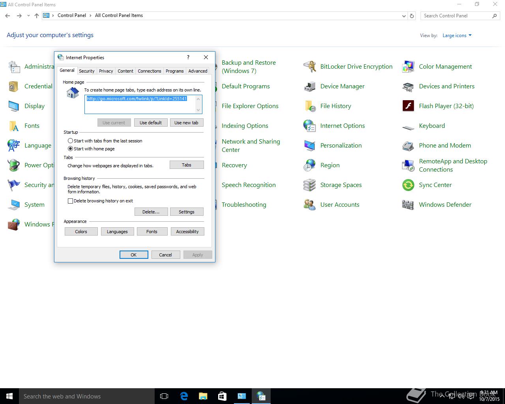Click the Personalization icon
505x404 pixels.
pyautogui.click(x=310, y=146)
